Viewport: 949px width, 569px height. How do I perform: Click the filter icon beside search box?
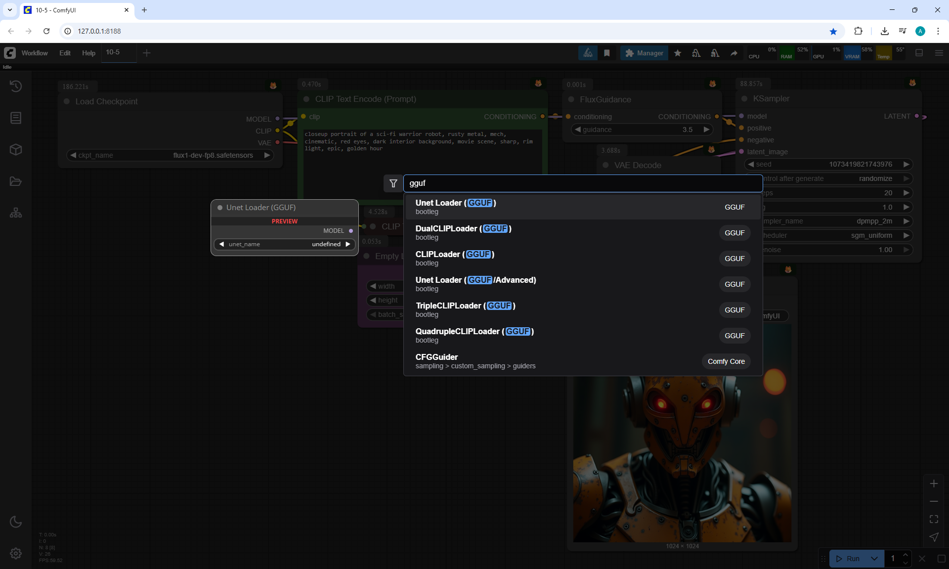point(393,183)
